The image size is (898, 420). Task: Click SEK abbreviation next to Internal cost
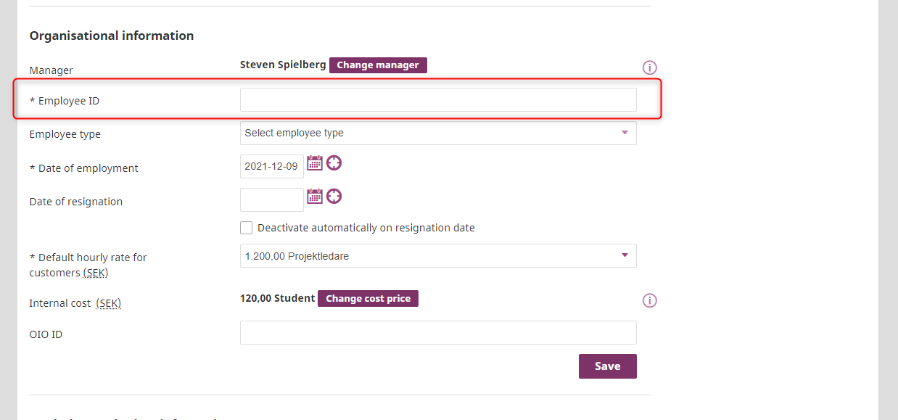[109, 303]
